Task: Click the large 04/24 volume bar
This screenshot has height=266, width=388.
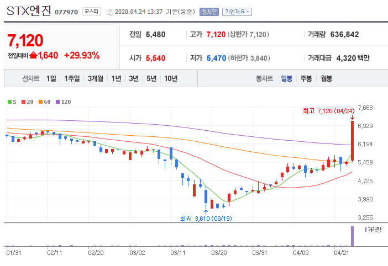Action: click(x=353, y=236)
